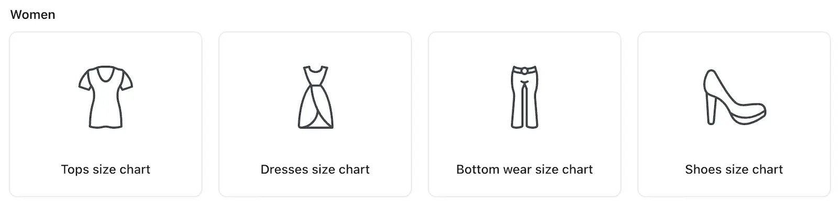View pants sizing via the jeans graphic
The image size is (838, 207).
tap(524, 97)
